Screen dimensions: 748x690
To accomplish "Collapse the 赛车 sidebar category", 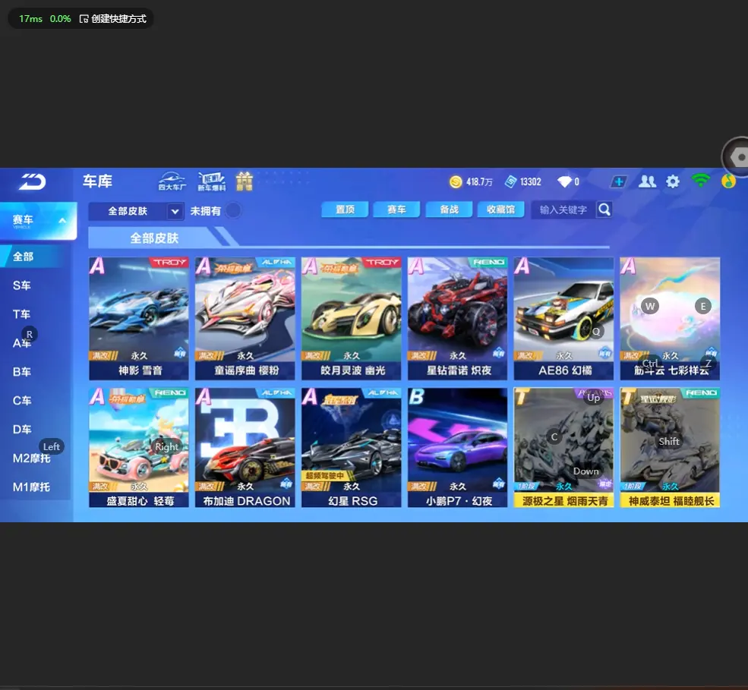I will click(38, 221).
